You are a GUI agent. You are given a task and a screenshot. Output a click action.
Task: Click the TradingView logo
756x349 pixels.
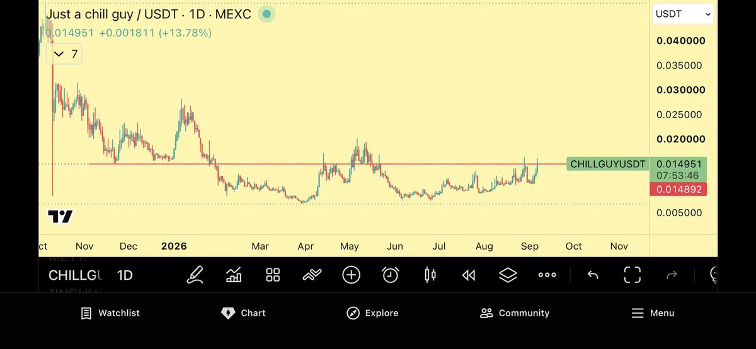point(60,217)
